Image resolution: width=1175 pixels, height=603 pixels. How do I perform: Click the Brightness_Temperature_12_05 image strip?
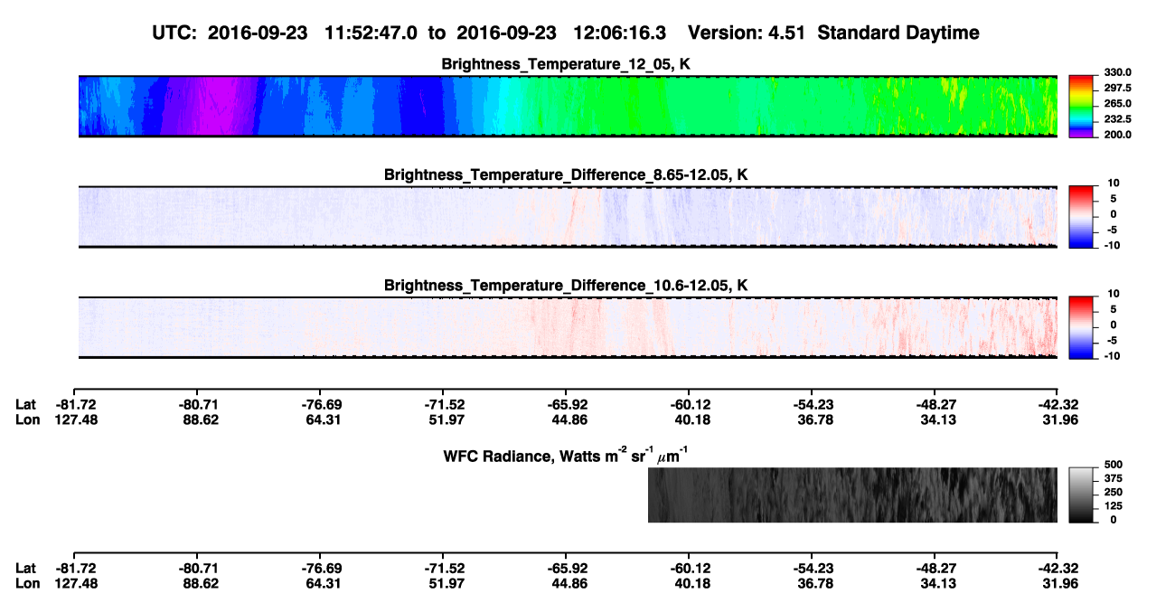[x=569, y=107]
